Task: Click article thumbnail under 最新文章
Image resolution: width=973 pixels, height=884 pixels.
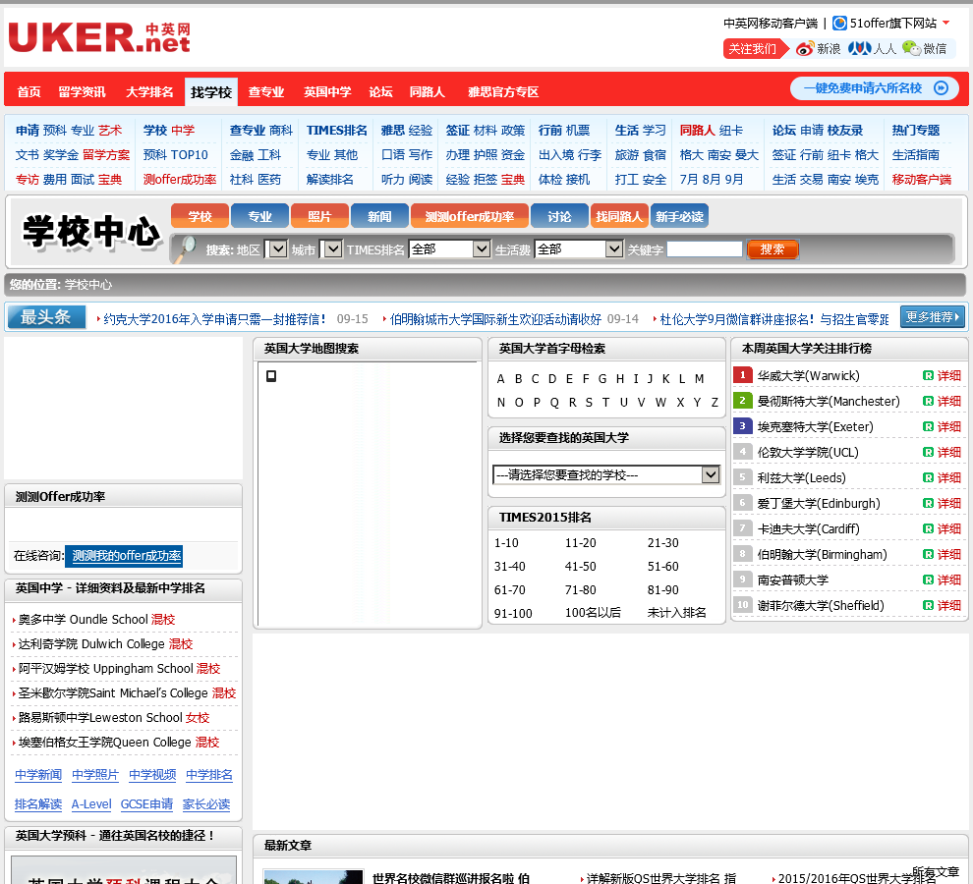Action: click(313, 876)
